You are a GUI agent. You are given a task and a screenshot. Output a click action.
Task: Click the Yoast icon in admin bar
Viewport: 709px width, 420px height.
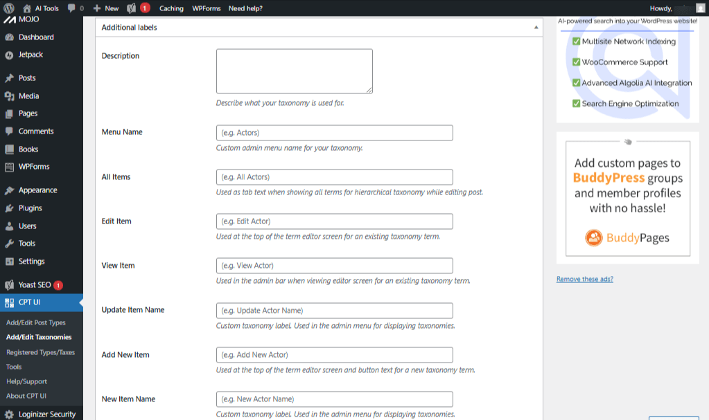132,8
